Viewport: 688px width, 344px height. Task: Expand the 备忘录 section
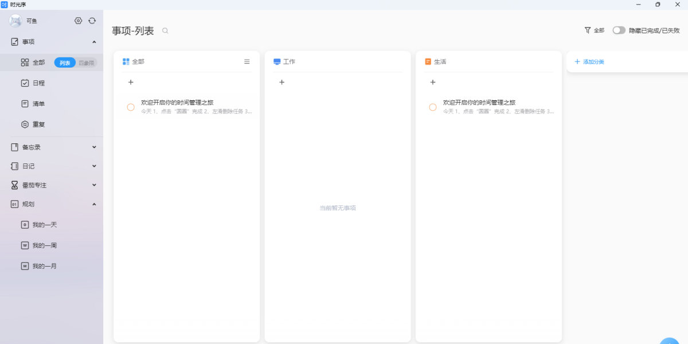pos(94,147)
